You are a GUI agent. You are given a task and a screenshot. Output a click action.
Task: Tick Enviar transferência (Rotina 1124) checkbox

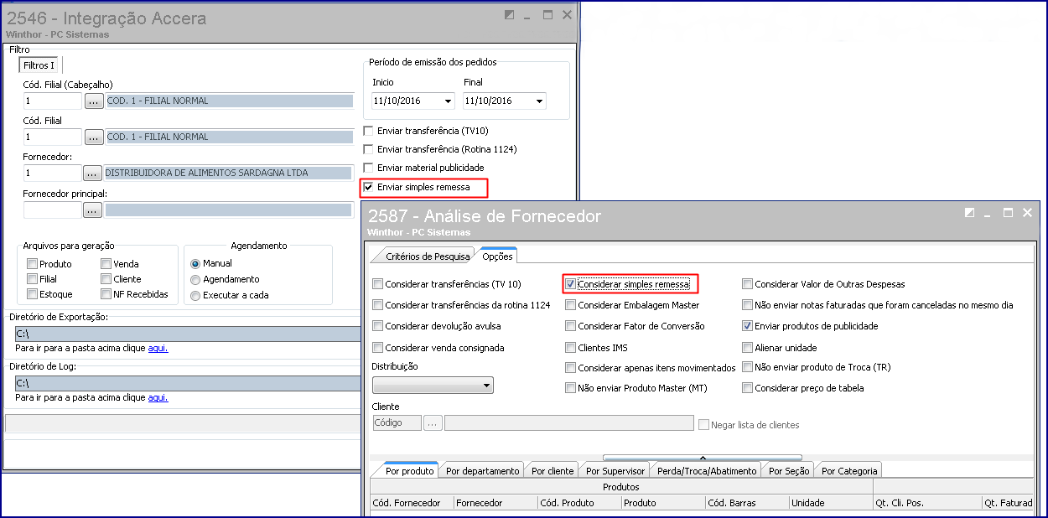[368, 149]
